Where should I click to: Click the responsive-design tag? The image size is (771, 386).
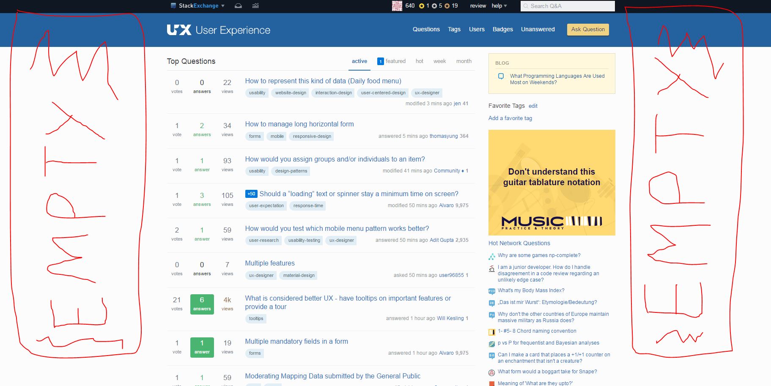point(312,137)
